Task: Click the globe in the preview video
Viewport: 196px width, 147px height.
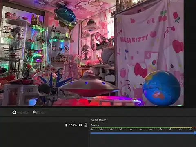Action: pos(162,88)
